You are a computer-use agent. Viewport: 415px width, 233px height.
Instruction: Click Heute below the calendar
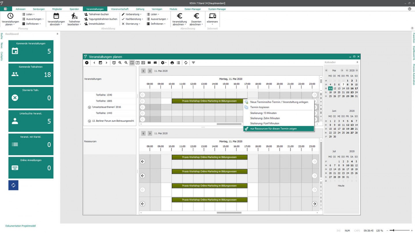pyautogui.click(x=341, y=186)
